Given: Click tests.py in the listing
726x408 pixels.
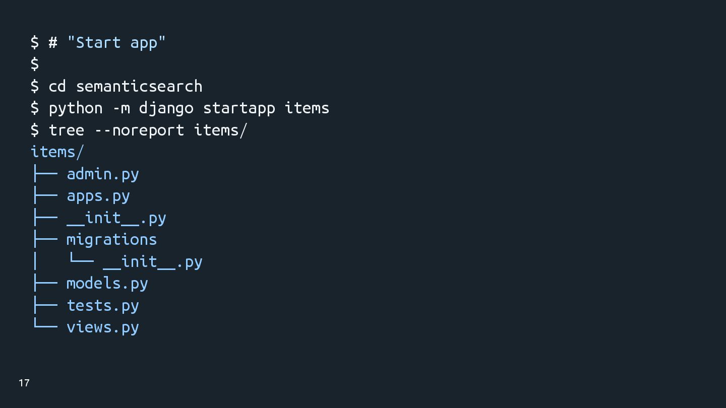Looking at the screenshot, I should (103, 305).
